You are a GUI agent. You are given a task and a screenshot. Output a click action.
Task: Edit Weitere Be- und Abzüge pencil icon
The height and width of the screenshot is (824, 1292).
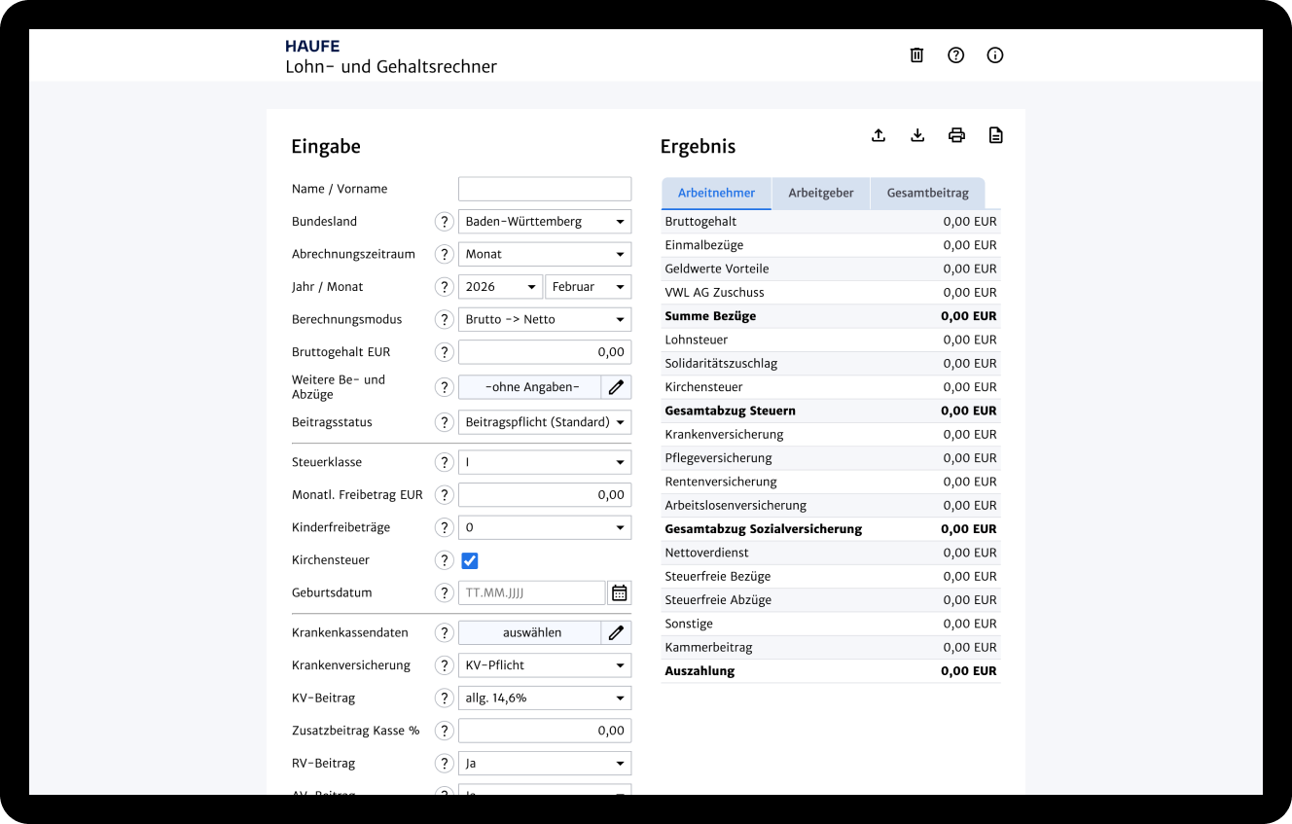[x=616, y=387]
